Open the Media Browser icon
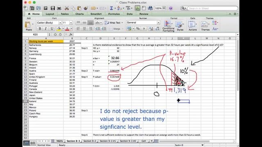The height and width of the screenshot is (147, 262). (x=150, y=8)
